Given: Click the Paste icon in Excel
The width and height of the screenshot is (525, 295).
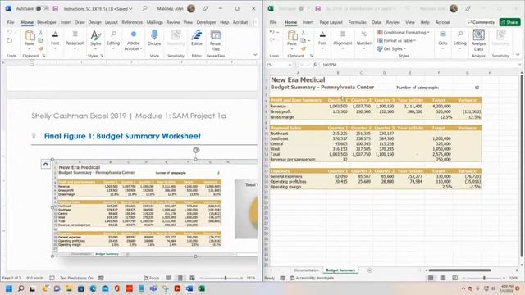Looking at the screenshot, I should [292, 35].
